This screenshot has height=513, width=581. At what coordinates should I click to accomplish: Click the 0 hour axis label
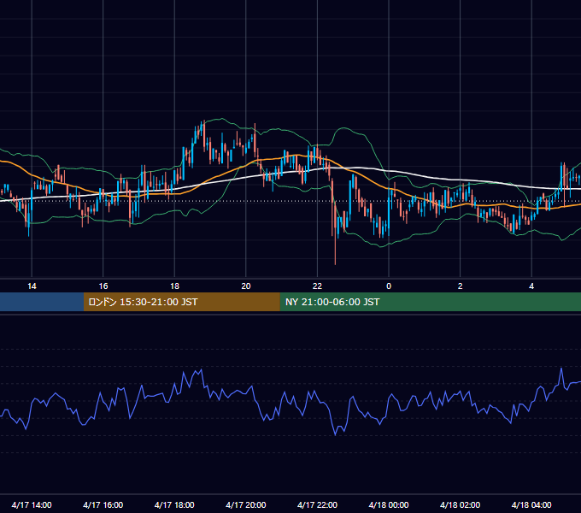(x=389, y=286)
